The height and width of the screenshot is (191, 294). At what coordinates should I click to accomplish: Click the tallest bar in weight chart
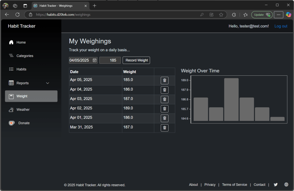tap(231, 99)
